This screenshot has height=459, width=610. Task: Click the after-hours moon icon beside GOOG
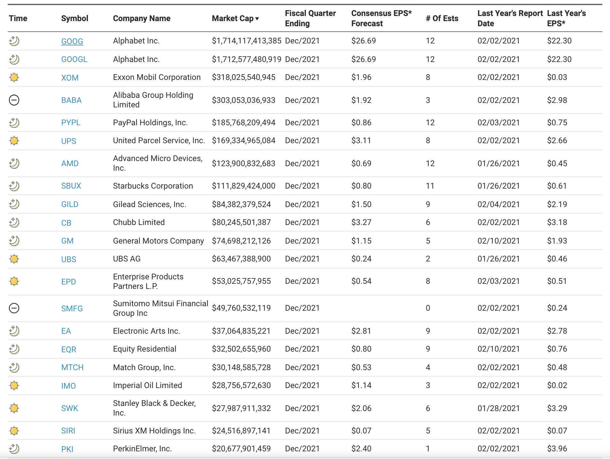pos(14,41)
